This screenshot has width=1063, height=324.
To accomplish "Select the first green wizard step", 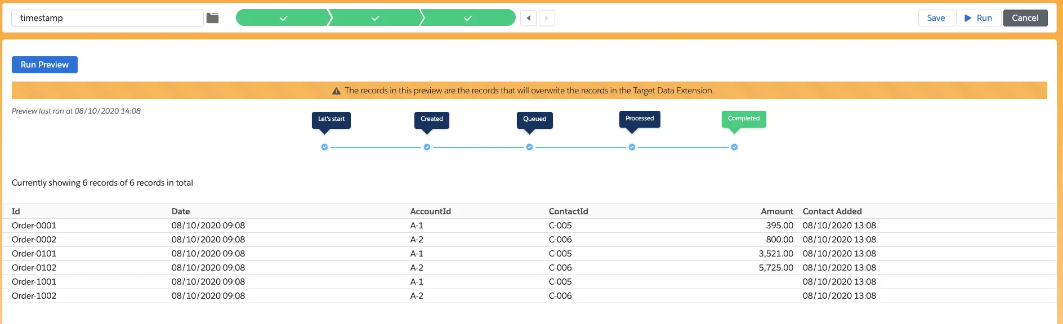I will coord(283,18).
